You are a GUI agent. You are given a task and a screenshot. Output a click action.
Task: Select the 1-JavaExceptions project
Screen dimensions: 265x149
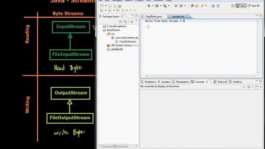115,26
